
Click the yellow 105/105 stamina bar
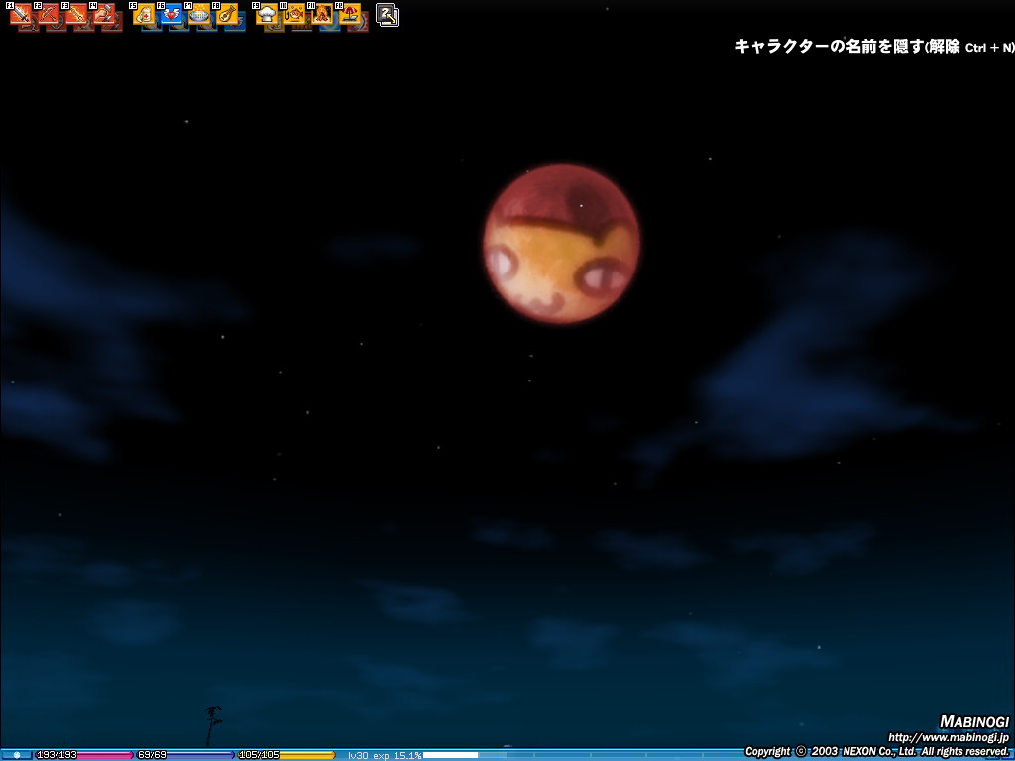tap(286, 755)
